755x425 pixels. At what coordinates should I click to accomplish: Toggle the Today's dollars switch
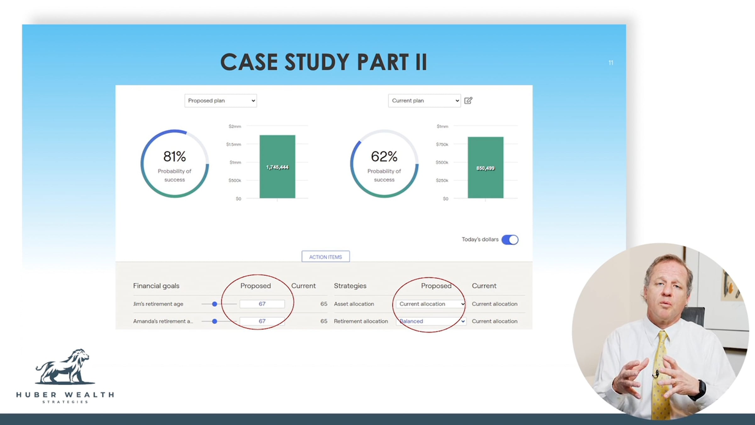(510, 240)
